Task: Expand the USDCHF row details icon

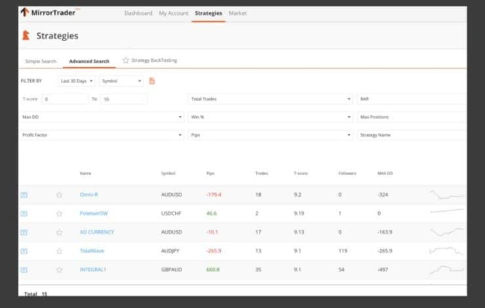Action: (x=24, y=214)
